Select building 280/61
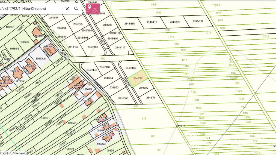Image resolution: width=276 pixels, height=155 pixels. pos(77,85)
